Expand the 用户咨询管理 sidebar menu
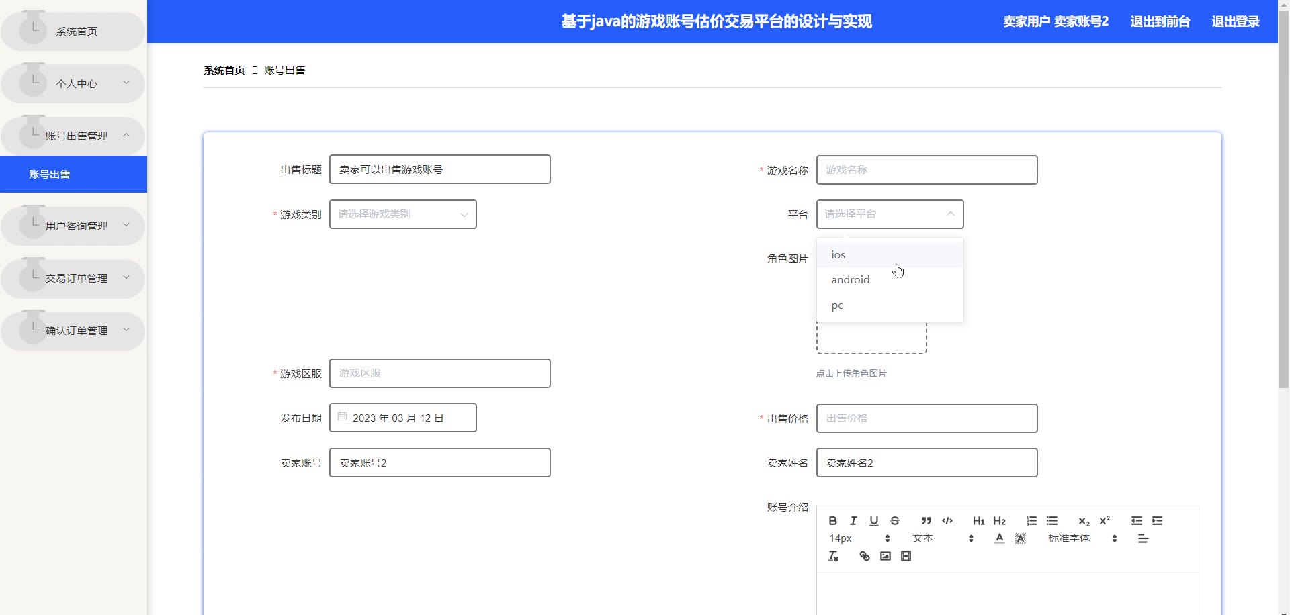The image size is (1290, 615). [x=73, y=226]
